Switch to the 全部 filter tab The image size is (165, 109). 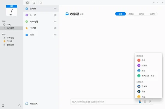[121, 14]
